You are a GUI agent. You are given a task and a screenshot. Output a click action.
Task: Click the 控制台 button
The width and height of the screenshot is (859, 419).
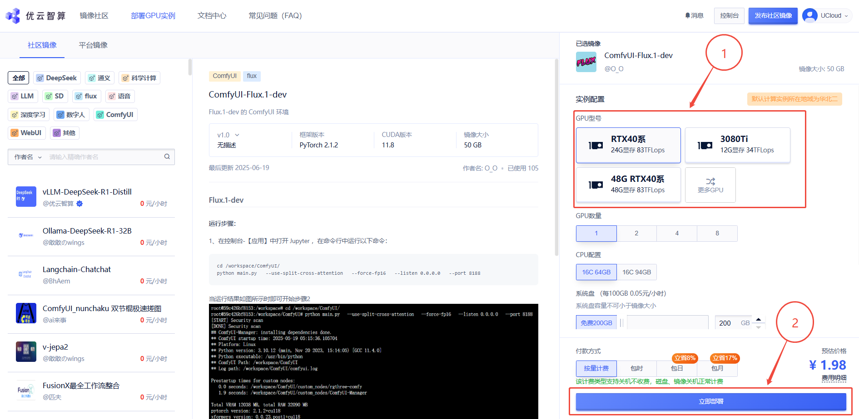[729, 15]
